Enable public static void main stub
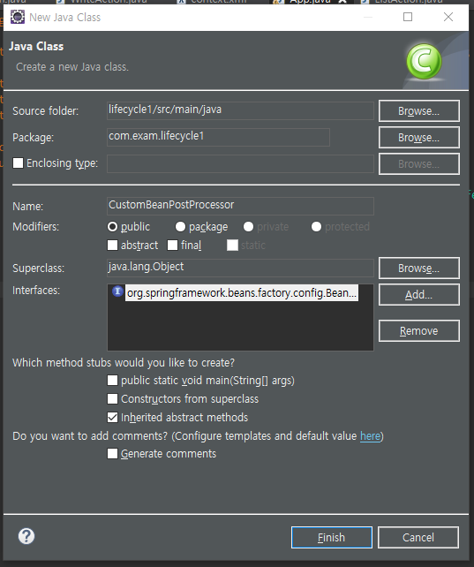Viewport: 474px width, 567px height. click(x=112, y=381)
